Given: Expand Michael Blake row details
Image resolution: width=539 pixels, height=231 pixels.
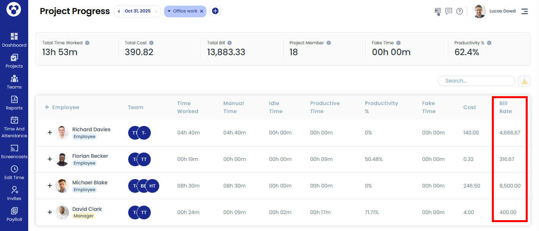Looking at the screenshot, I should coord(50,186).
